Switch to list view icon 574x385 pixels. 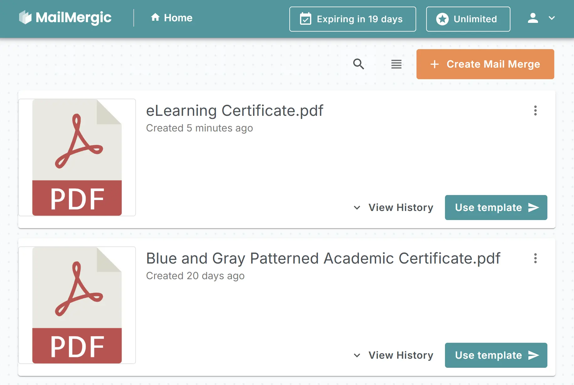[x=396, y=64]
